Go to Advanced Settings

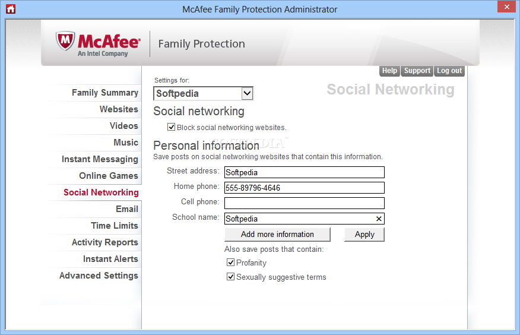pyautogui.click(x=99, y=276)
